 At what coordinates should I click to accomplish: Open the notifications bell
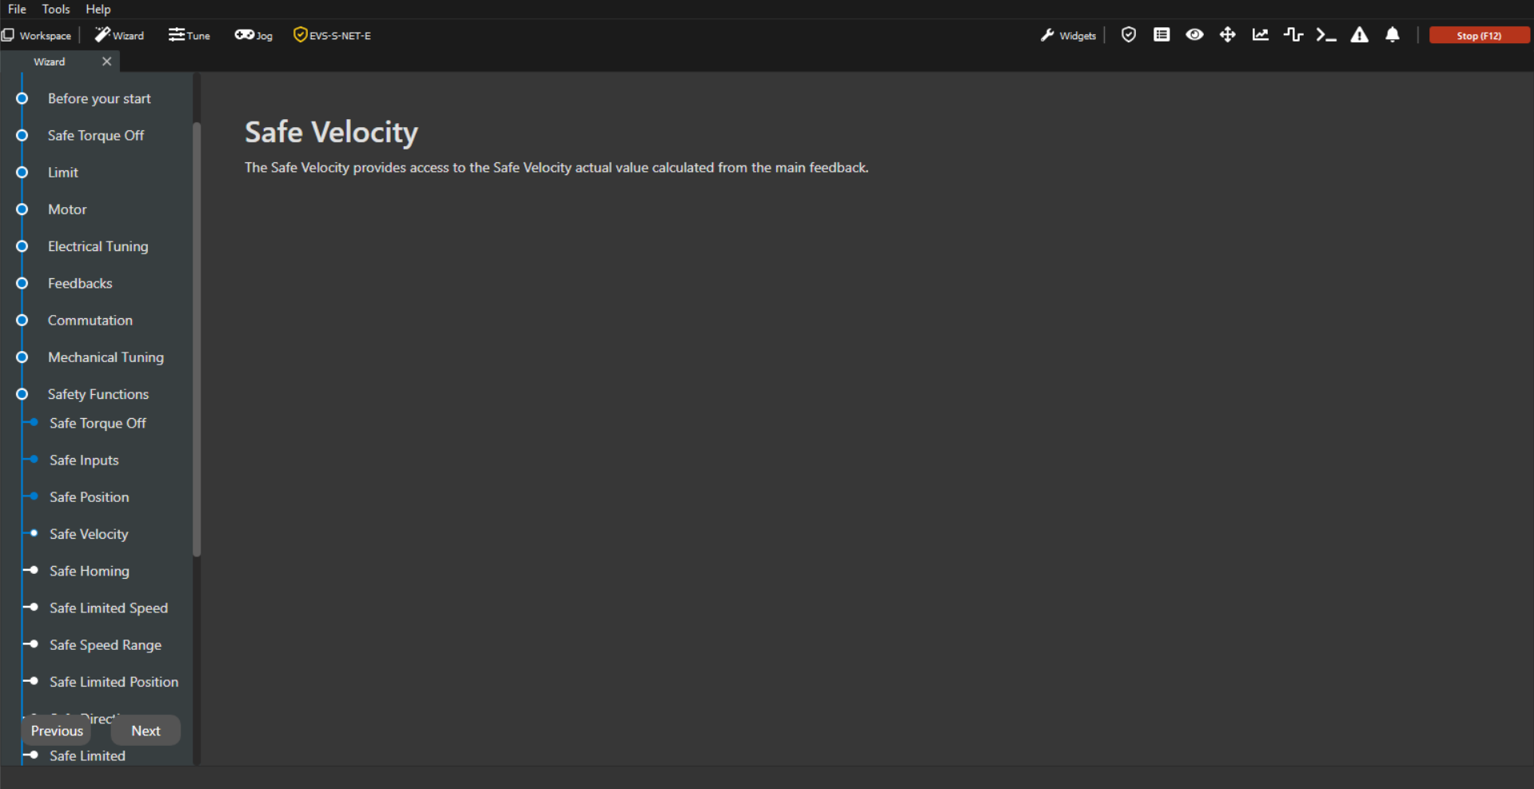pos(1393,35)
